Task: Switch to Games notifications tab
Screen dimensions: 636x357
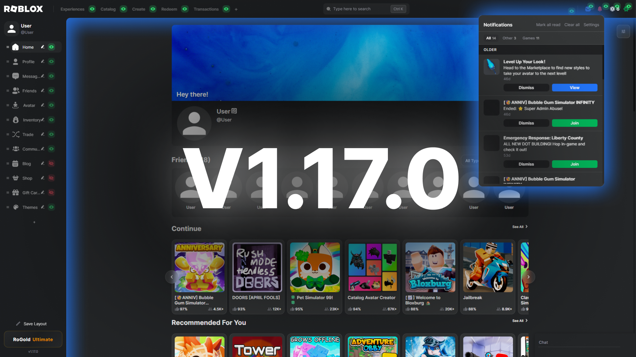Action: tap(531, 38)
